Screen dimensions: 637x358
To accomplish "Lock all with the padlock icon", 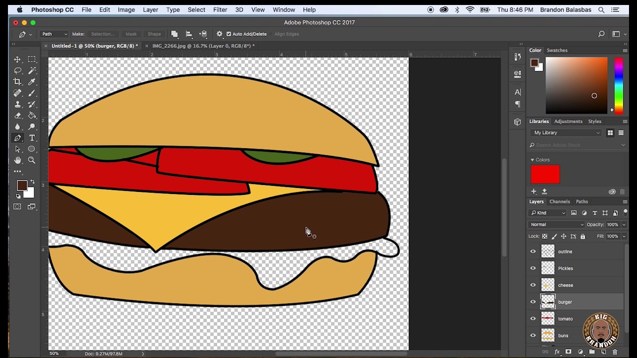I will pyautogui.click(x=583, y=237).
